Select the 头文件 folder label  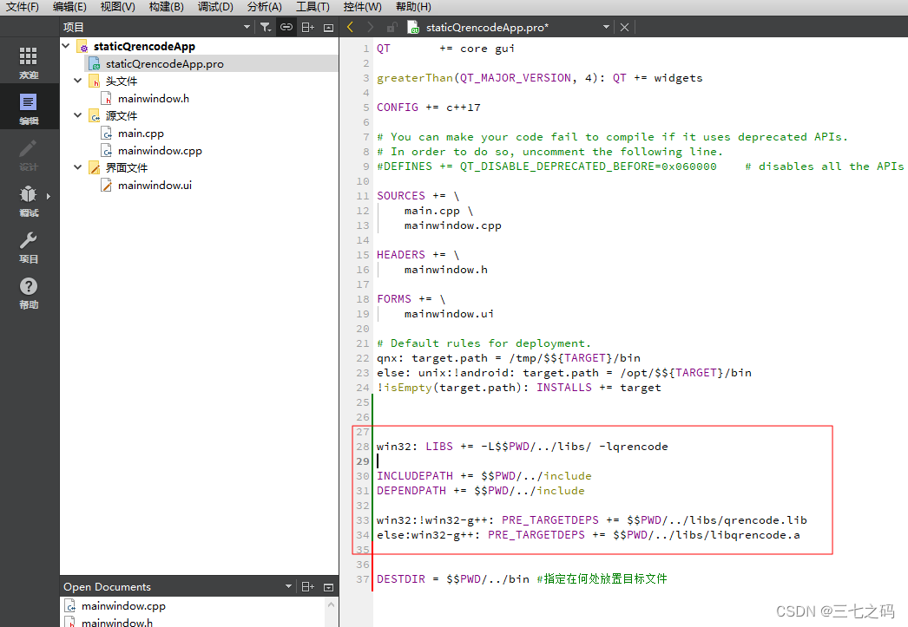pyautogui.click(x=121, y=81)
